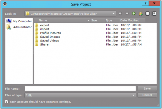The height and width of the screenshot is (109, 162).
Task: Select the Profile Pictures folder
Action: point(50,33)
